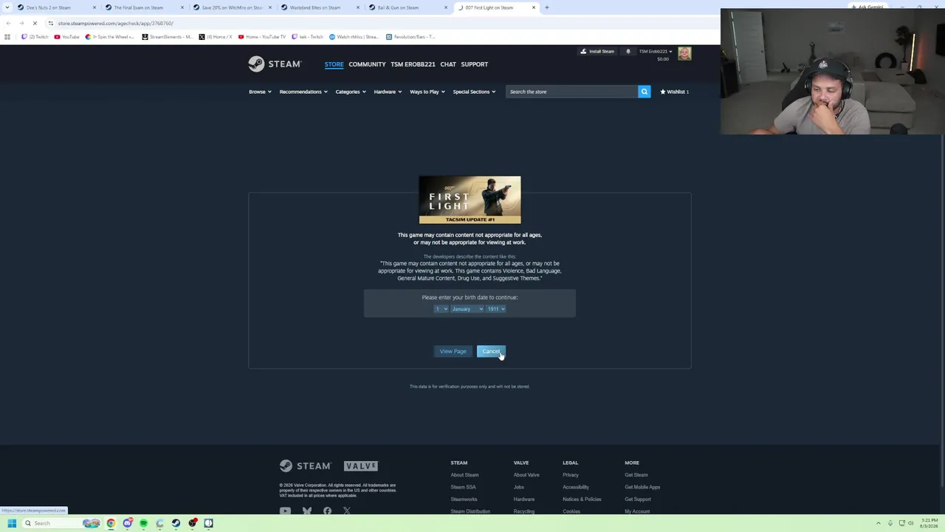945x532 pixels.
Task: Expand the Ways to Play menu
Action: pyautogui.click(x=427, y=92)
